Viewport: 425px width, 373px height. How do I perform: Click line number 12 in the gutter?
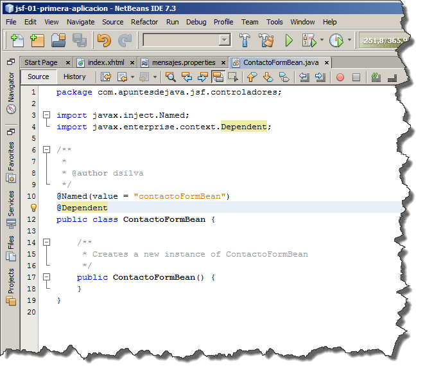point(31,219)
